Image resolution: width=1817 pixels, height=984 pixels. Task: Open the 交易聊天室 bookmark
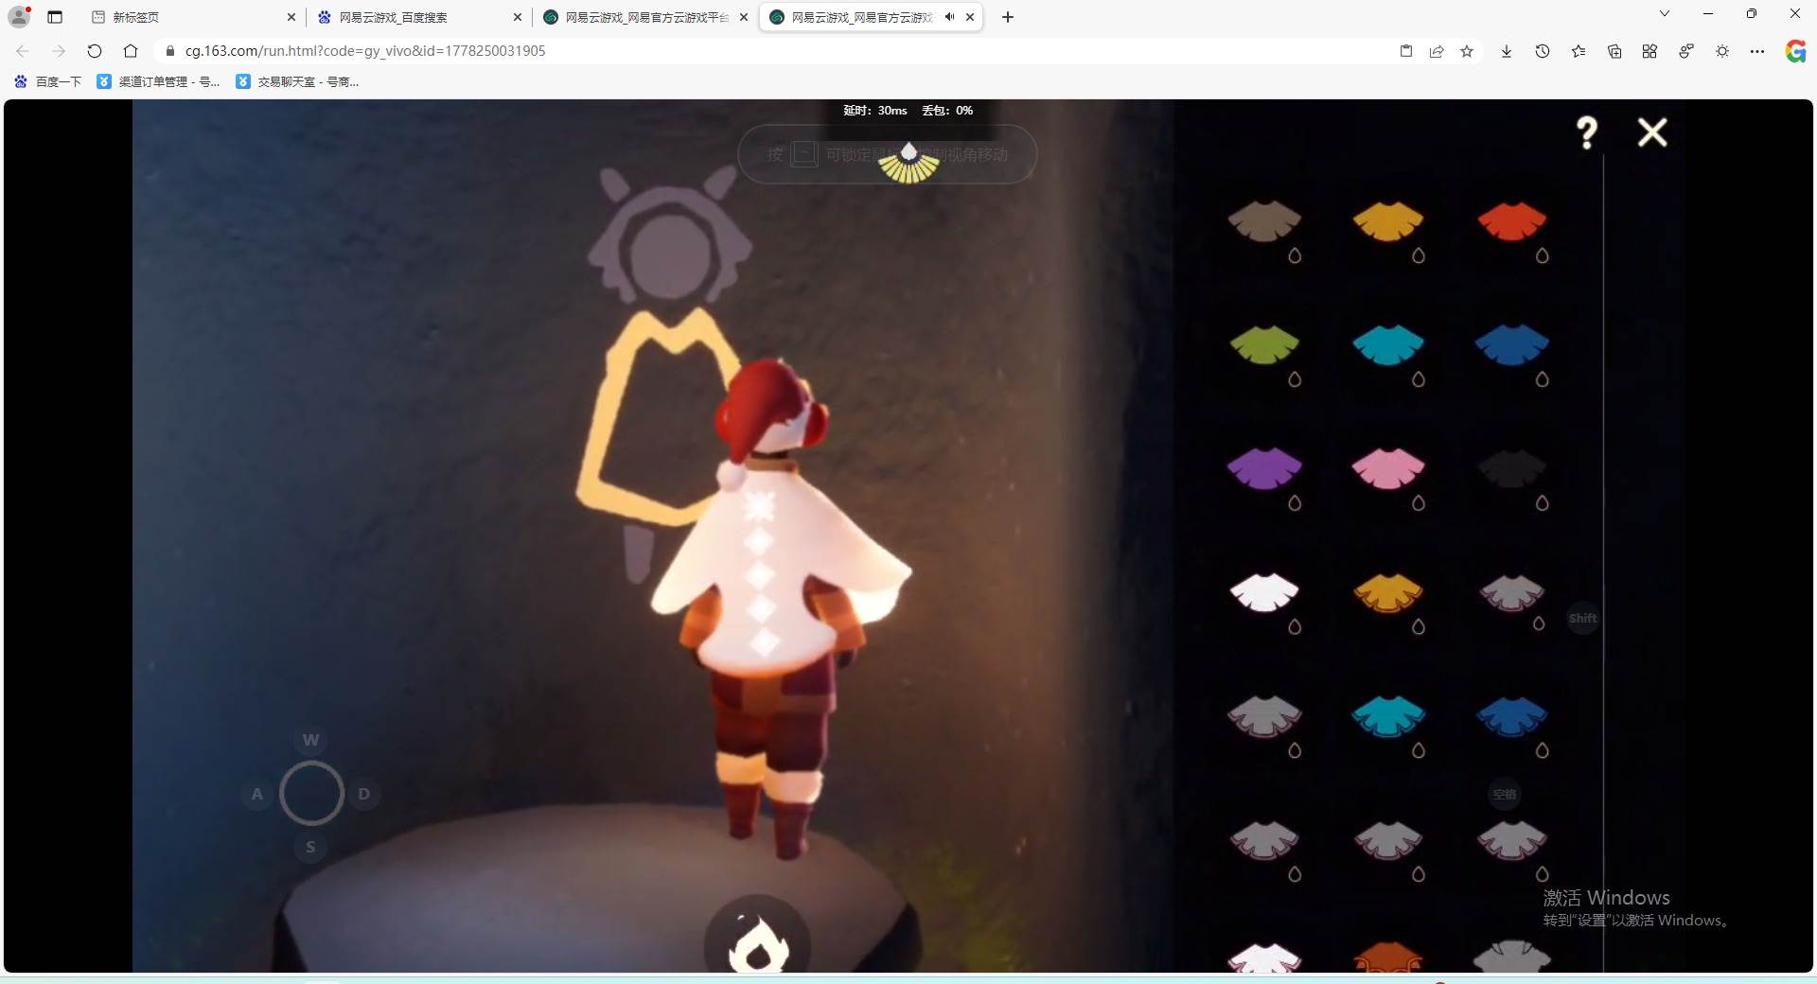297,81
